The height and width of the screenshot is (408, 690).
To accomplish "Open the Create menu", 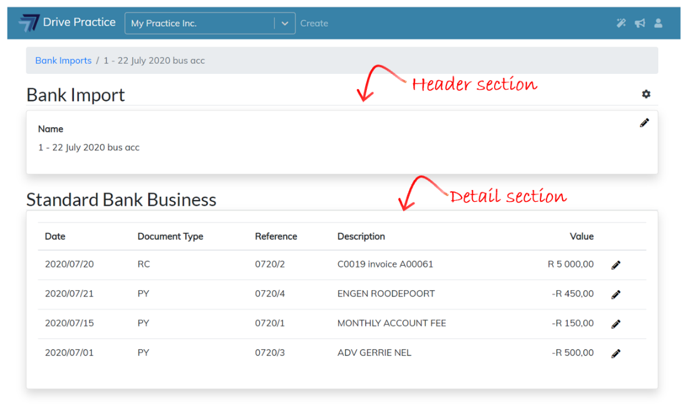I will pos(314,23).
